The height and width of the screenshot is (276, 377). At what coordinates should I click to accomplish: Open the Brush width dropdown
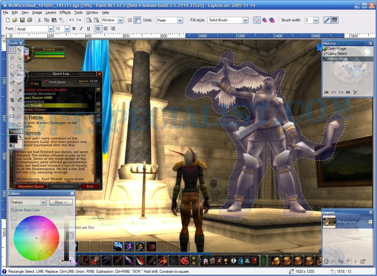pyautogui.click(x=316, y=20)
